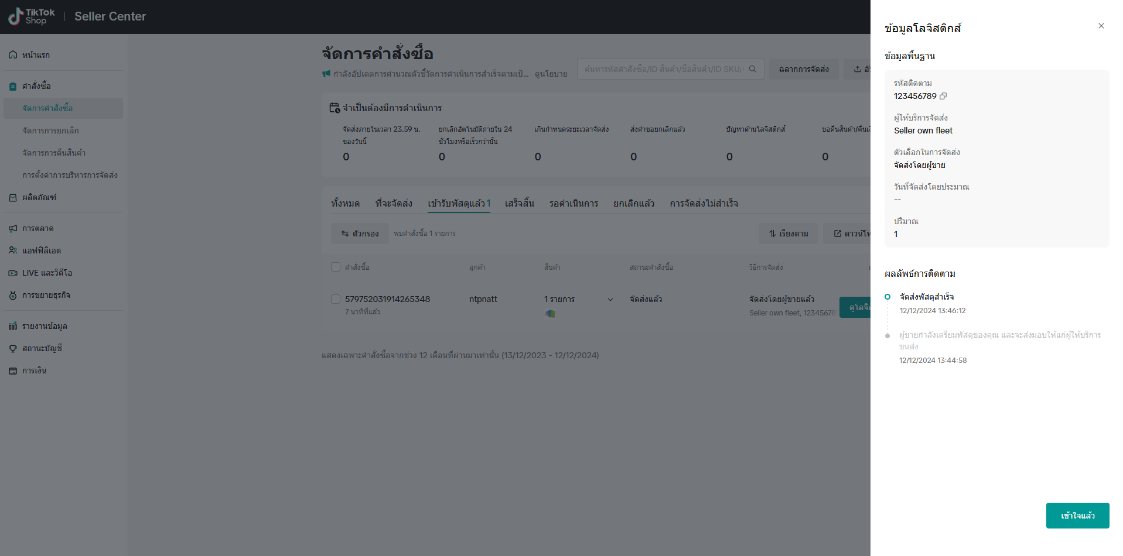The height and width of the screenshot is (556, 1123).
Task: Click the Seller own fleet provider text
Action: click(923, 131)
